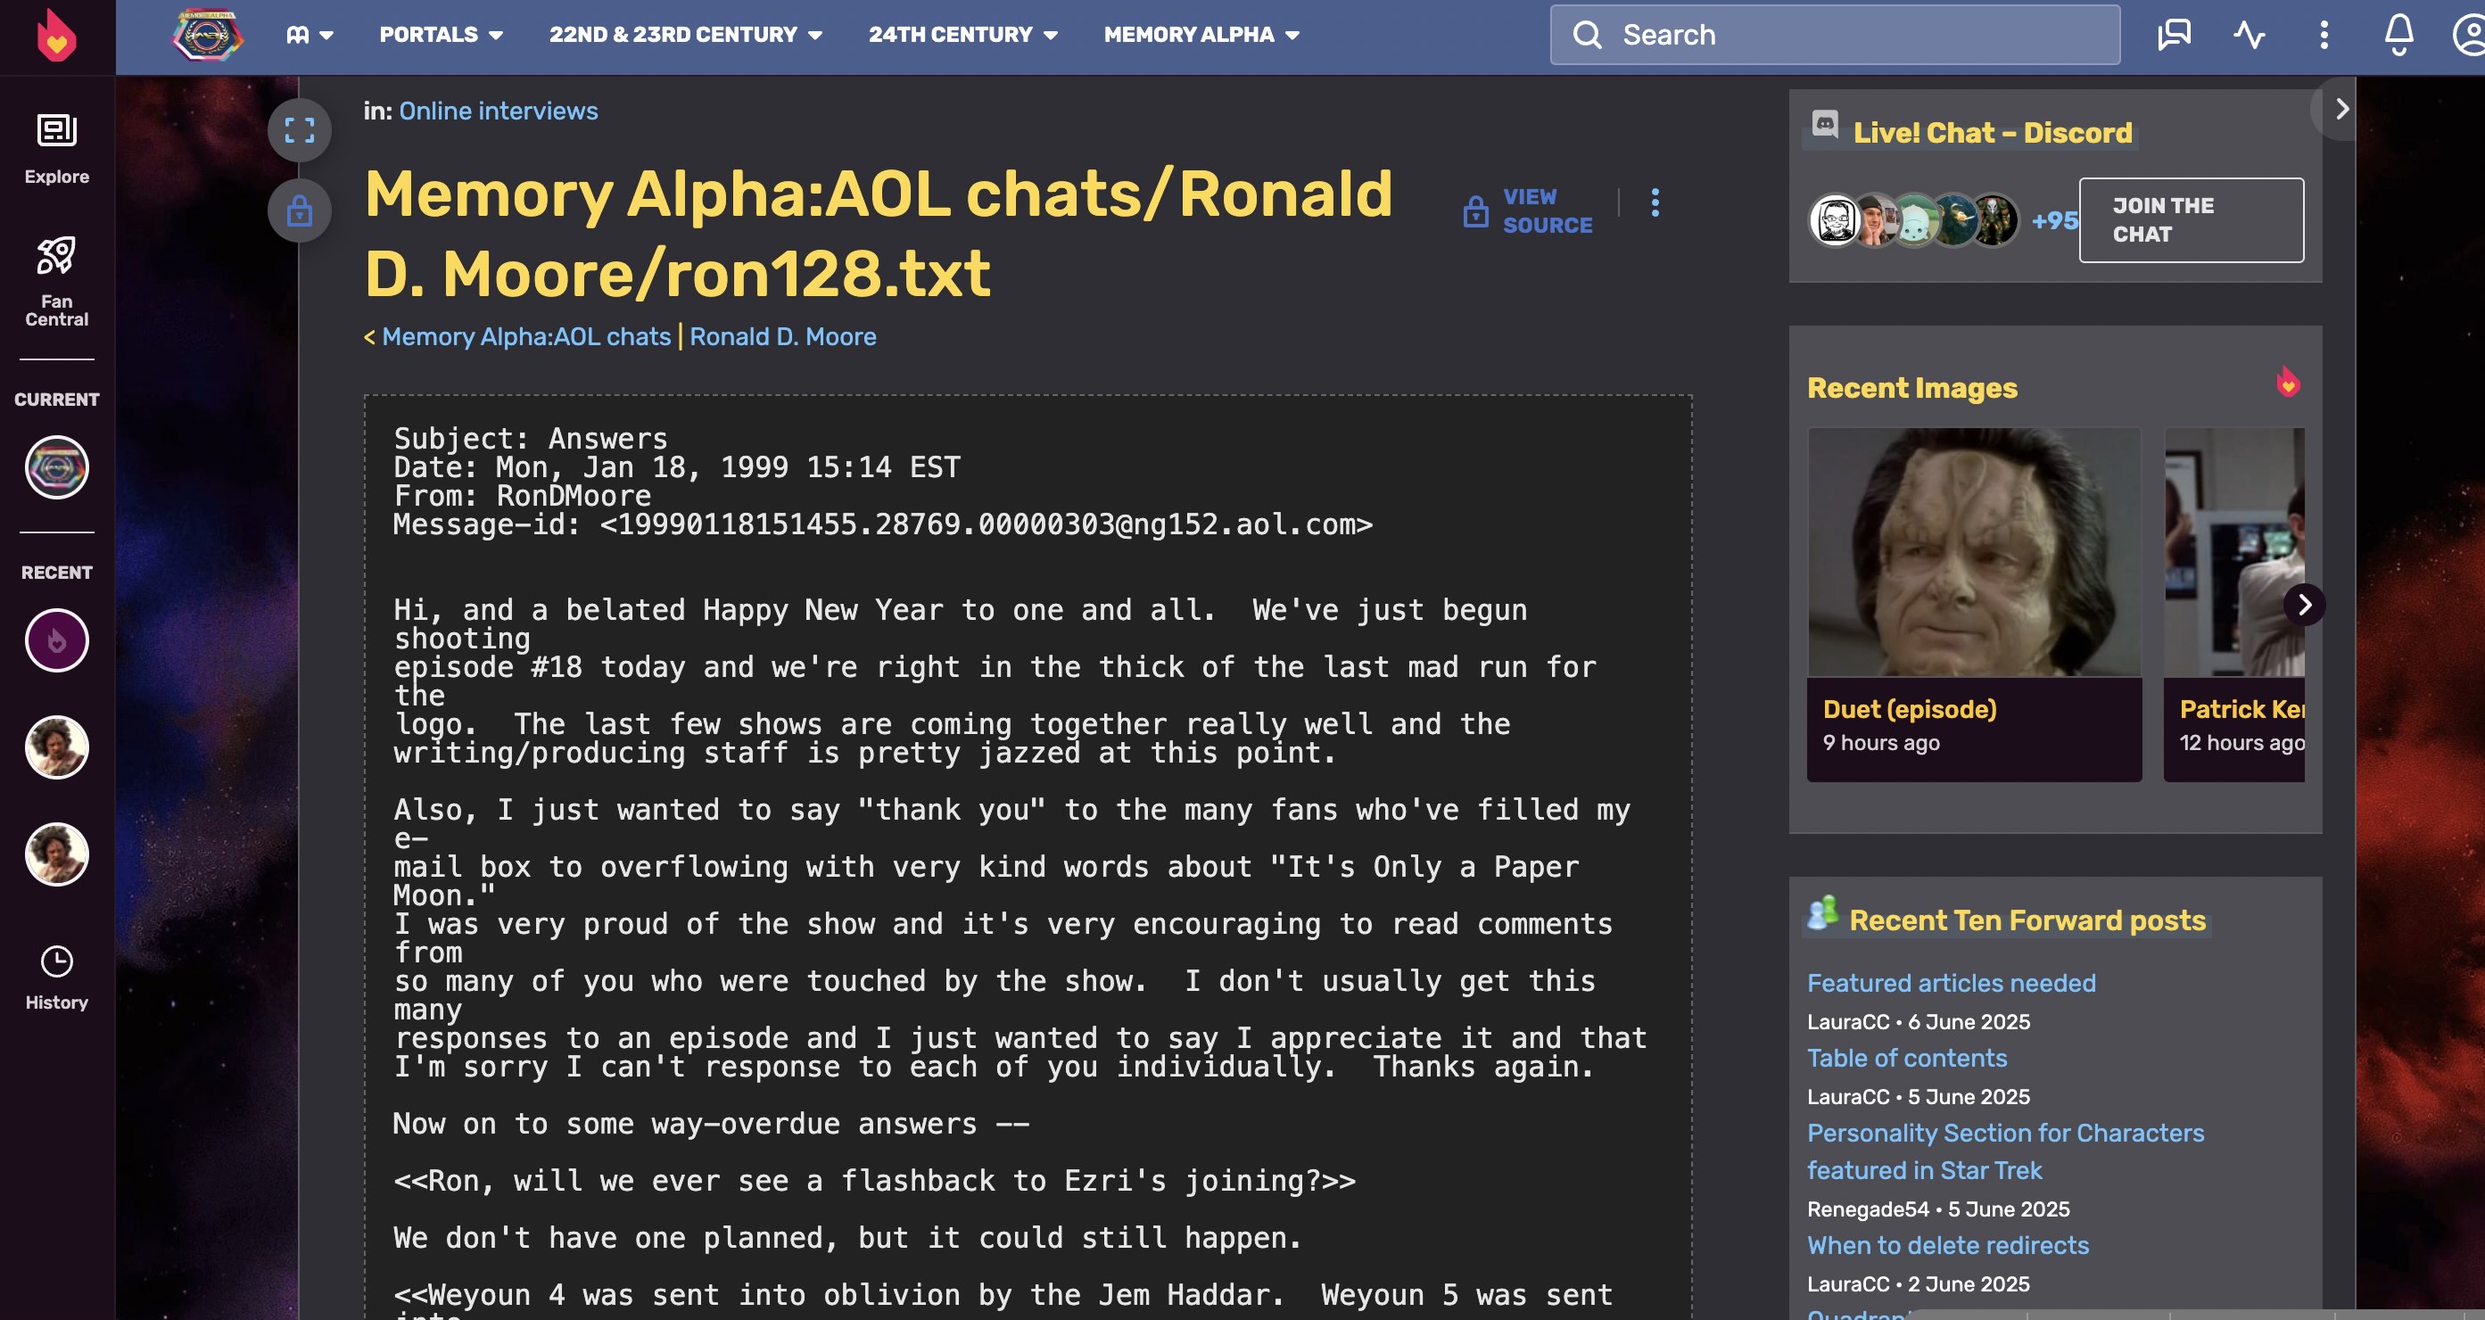The width and height of the screenshot is (2485, 1320).
Task: Open the page actions three-dot menu
Action: point(1655,202)
